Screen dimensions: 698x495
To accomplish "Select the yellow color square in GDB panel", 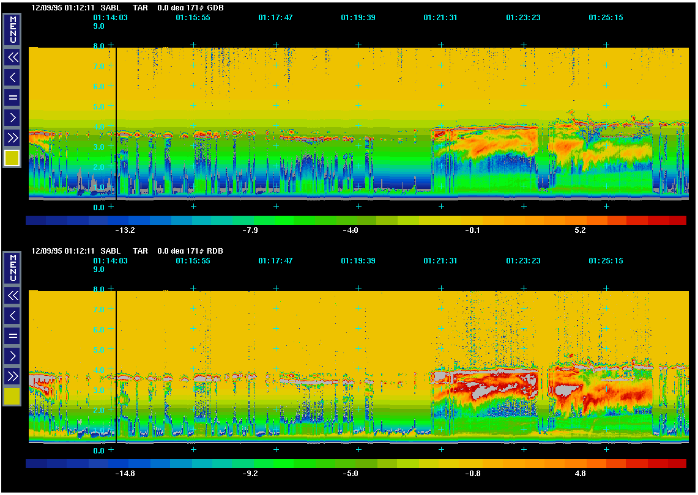I will point(12,158).
